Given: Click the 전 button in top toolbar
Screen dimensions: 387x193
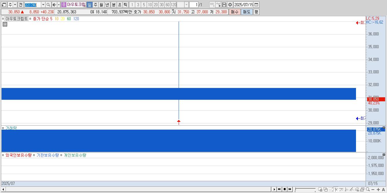Looking at the screenshot, I should 20,5.
